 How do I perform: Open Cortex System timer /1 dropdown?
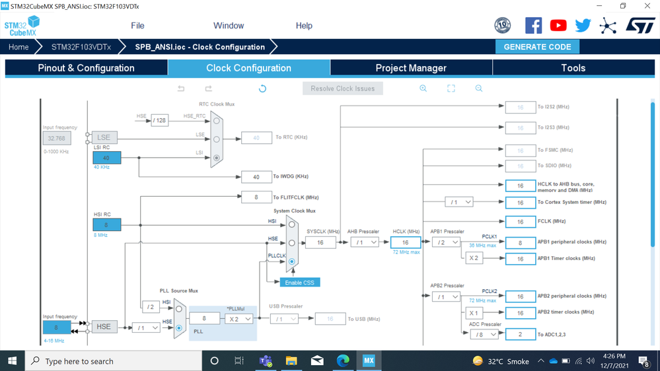[x=459, y=202]
